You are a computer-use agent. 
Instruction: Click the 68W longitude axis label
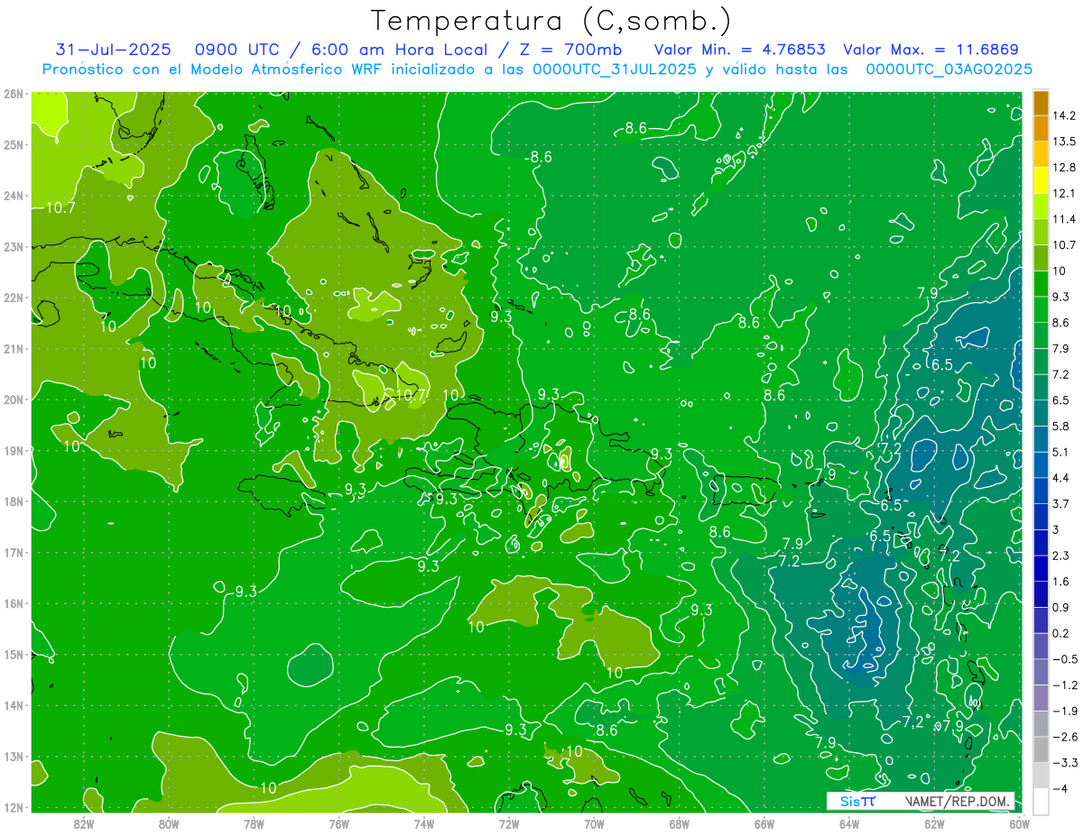pyautogui.click(x=679, y=823)
